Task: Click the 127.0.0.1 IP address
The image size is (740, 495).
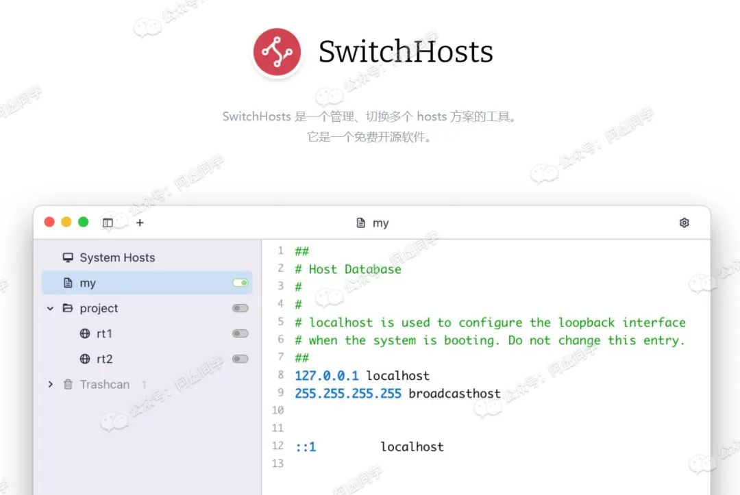Action: [327, 376]
